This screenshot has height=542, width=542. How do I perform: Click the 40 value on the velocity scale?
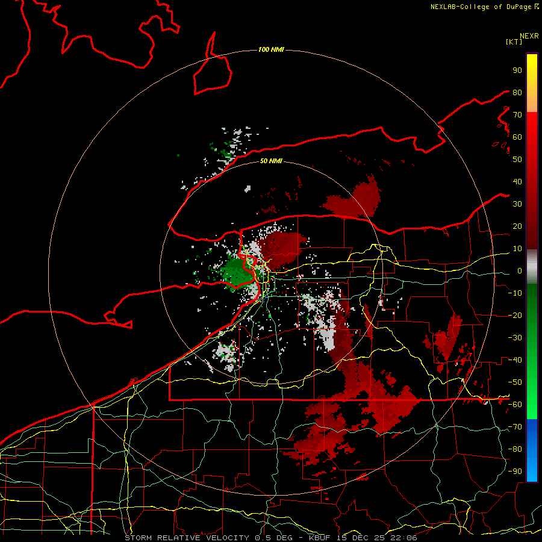[517, 181]
